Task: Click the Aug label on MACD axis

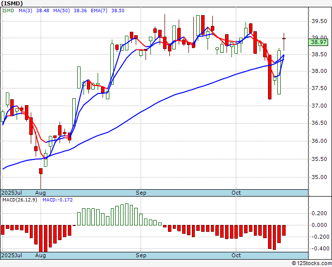Action: (x=41, y=255)
